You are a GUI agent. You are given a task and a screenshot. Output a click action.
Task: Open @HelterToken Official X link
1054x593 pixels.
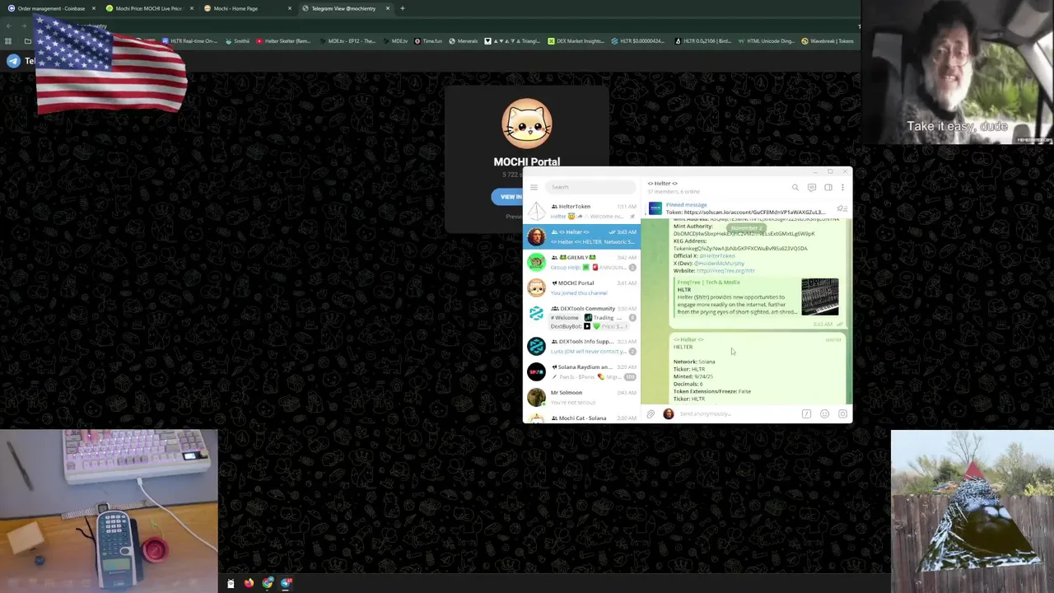tap(716, 256)
